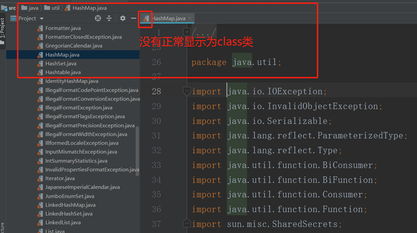Click the java folder icon in breadcrumb

click(24, 8)
